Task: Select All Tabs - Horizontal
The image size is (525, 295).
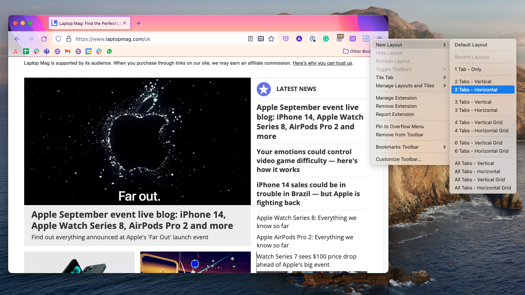Action: tap(483, 172)
